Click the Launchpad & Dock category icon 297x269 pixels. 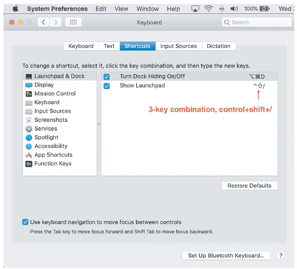(x=29, y=76)
